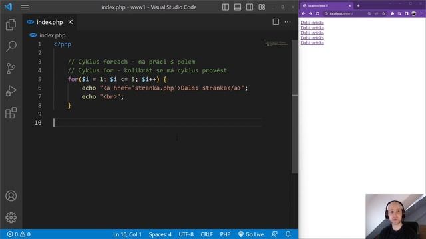Click the errors and warnings status item
The image size is (426, 239).
click(x=19, y=234)
